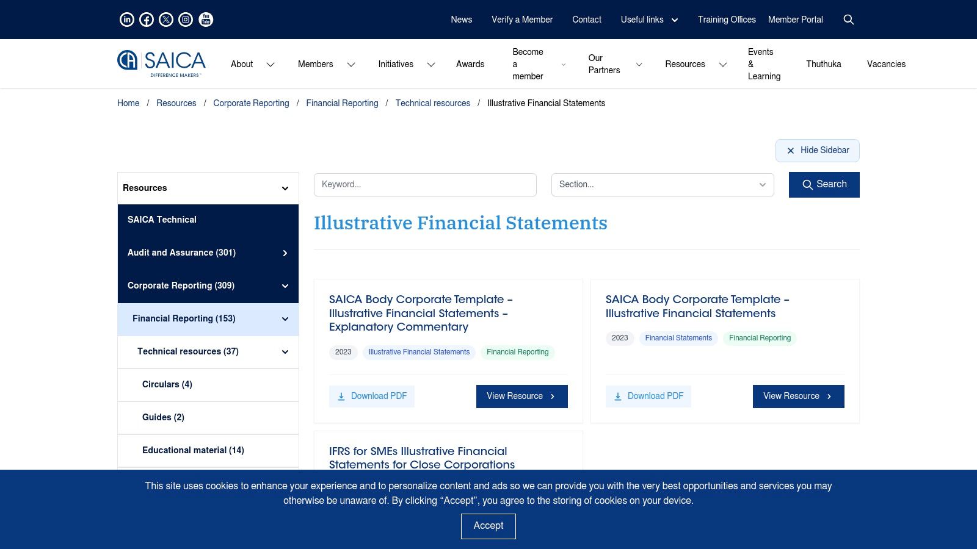Image resolution: width=977 pixels, height=549 pixels.
Task: View Resource for SAICA Body Corporate Template
Action: pos(798,396)
